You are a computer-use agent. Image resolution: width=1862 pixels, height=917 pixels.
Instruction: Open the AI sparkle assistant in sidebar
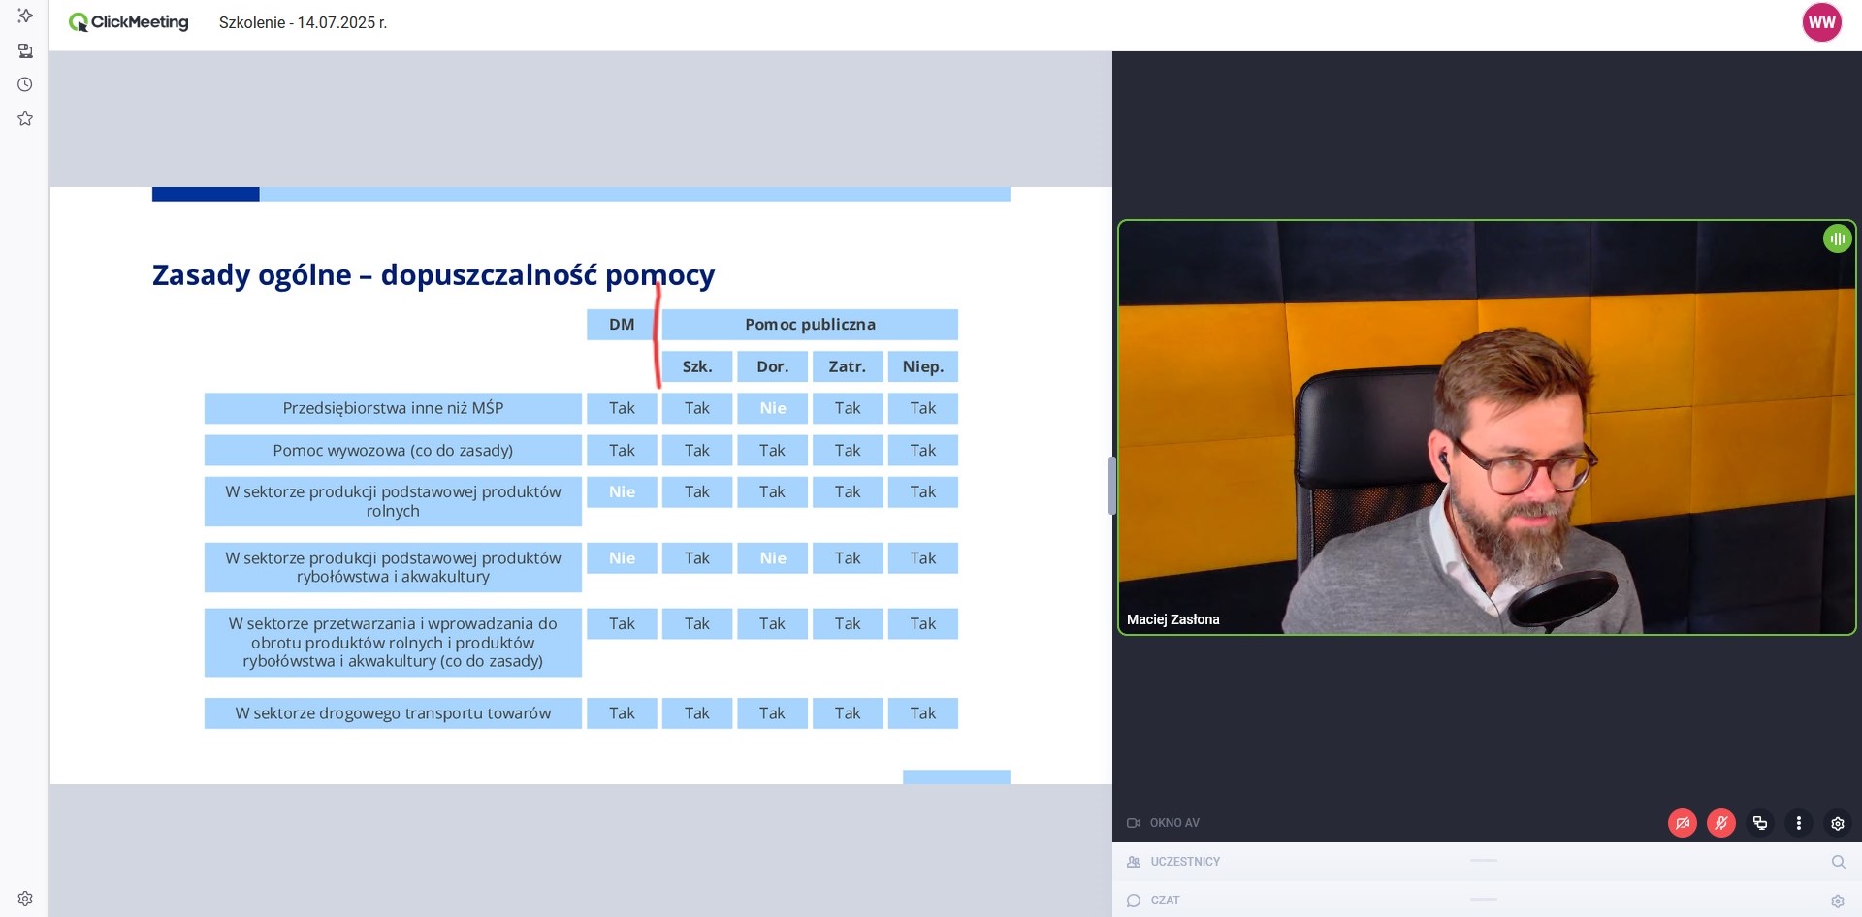pos(25,16)
